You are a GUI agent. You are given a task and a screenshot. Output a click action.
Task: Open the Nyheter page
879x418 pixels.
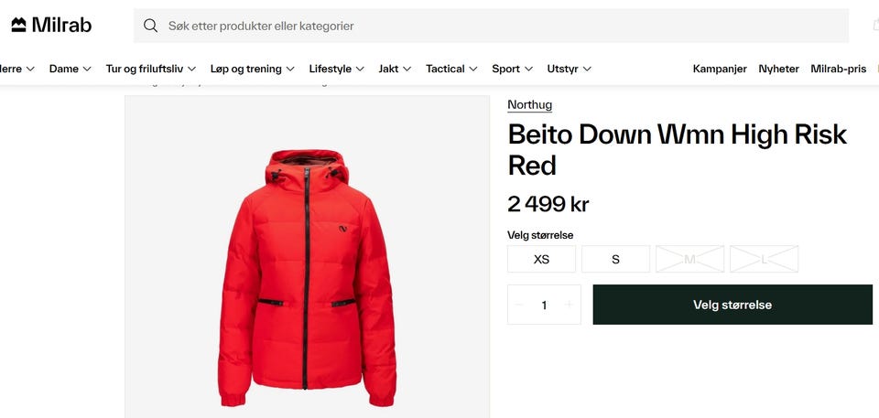pyautogui.click(x=778, y=69)
